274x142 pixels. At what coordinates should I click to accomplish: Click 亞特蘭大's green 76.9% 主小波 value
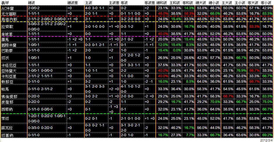click(241, 71)
